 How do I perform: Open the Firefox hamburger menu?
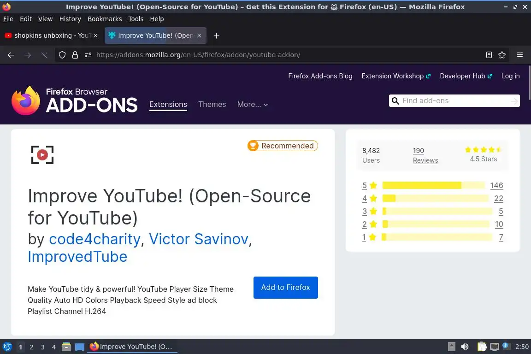point(520,55)
